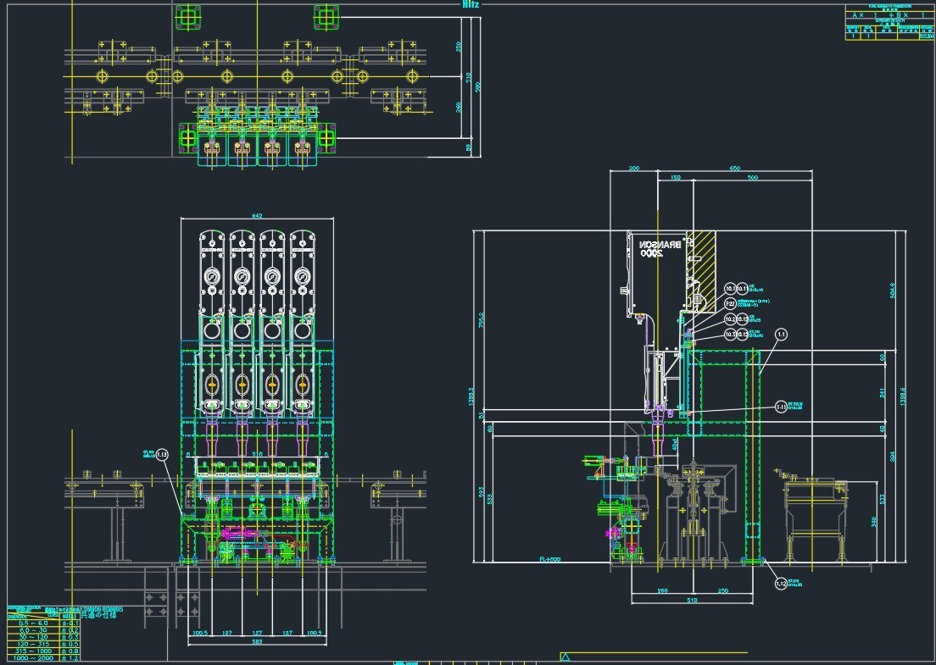Image resolution: width=936 pixels, height=665 pixels.
Task: Click tolerance row 315 ~ 1000
Action: coord(44,651)
